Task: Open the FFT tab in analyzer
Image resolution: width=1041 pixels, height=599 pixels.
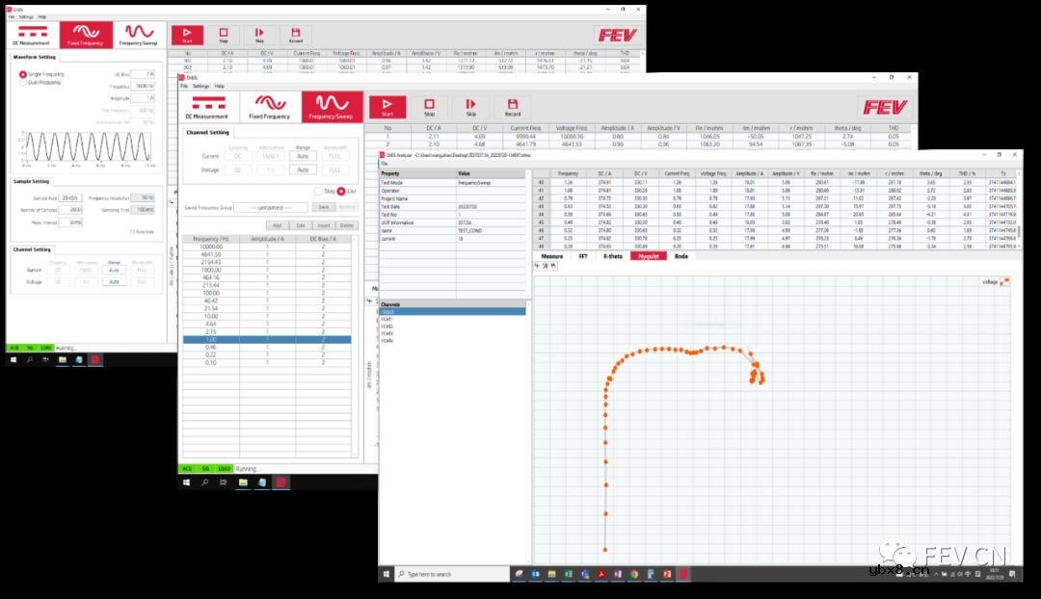Action: click(583, 257)
